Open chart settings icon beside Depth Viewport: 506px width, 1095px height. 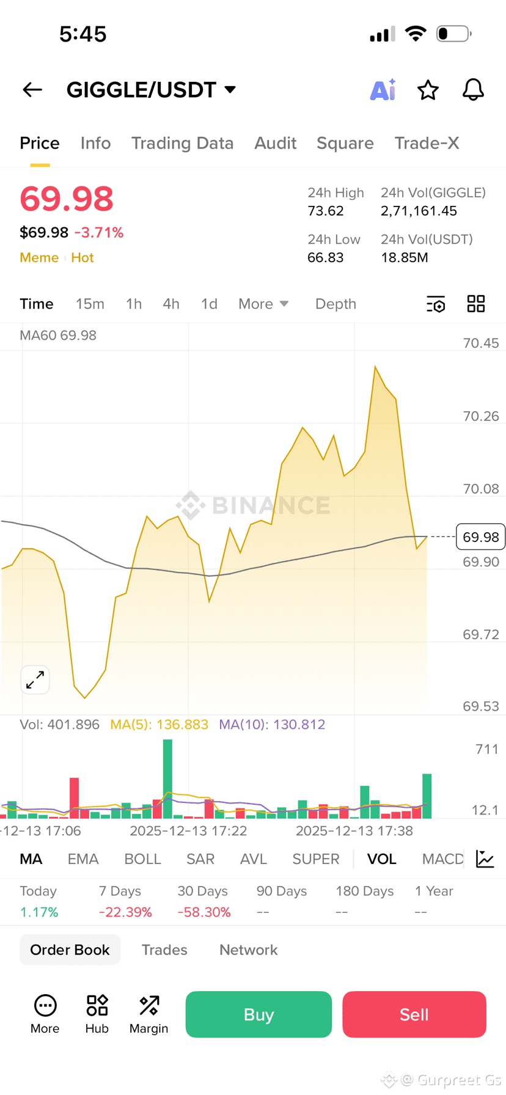(x=436, y=304)
